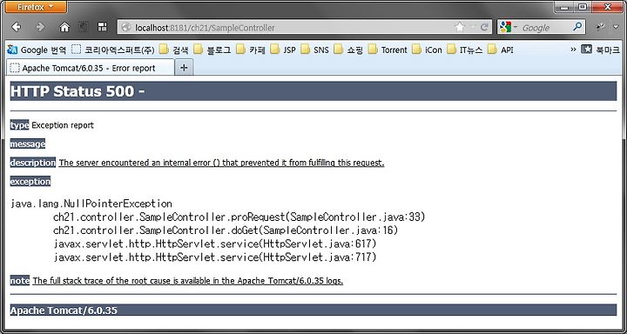Open the URL history dropdown arrow
The image size is (627, 334).
pyautogui.click(x=473, y=28)
